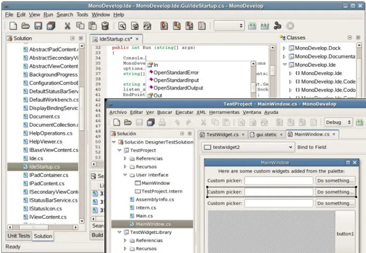366x253 pixels.
Task: Switch to the gui.stetic tab
Action: 267,135
